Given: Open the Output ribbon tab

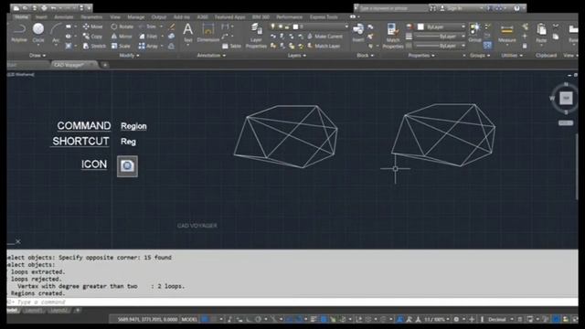Looking at the screenshot, I should pos(159,17).
